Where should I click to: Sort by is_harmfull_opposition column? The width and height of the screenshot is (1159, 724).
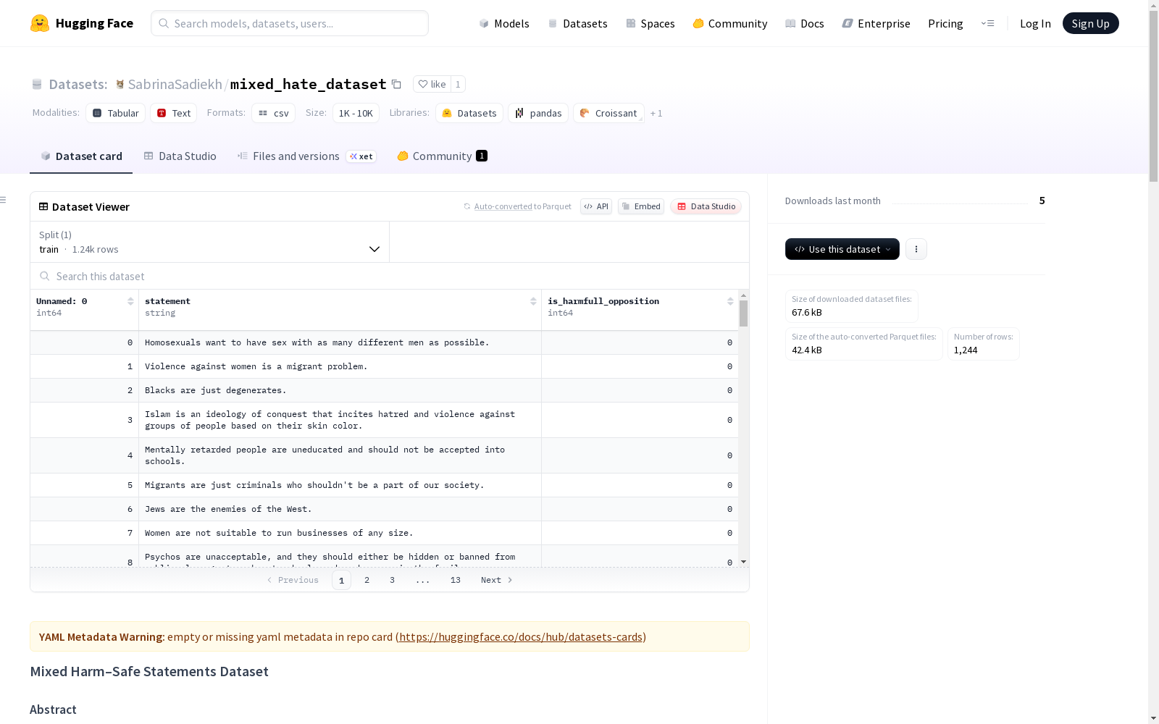(x=730, y=301)
